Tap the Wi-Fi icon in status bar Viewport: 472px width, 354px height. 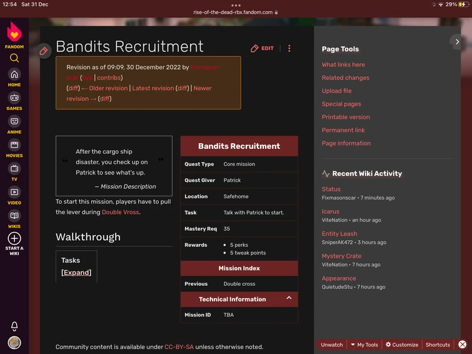(441, 4)
